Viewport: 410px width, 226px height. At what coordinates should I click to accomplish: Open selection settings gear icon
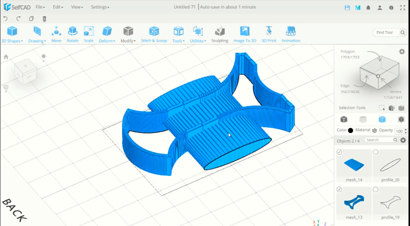402,51
